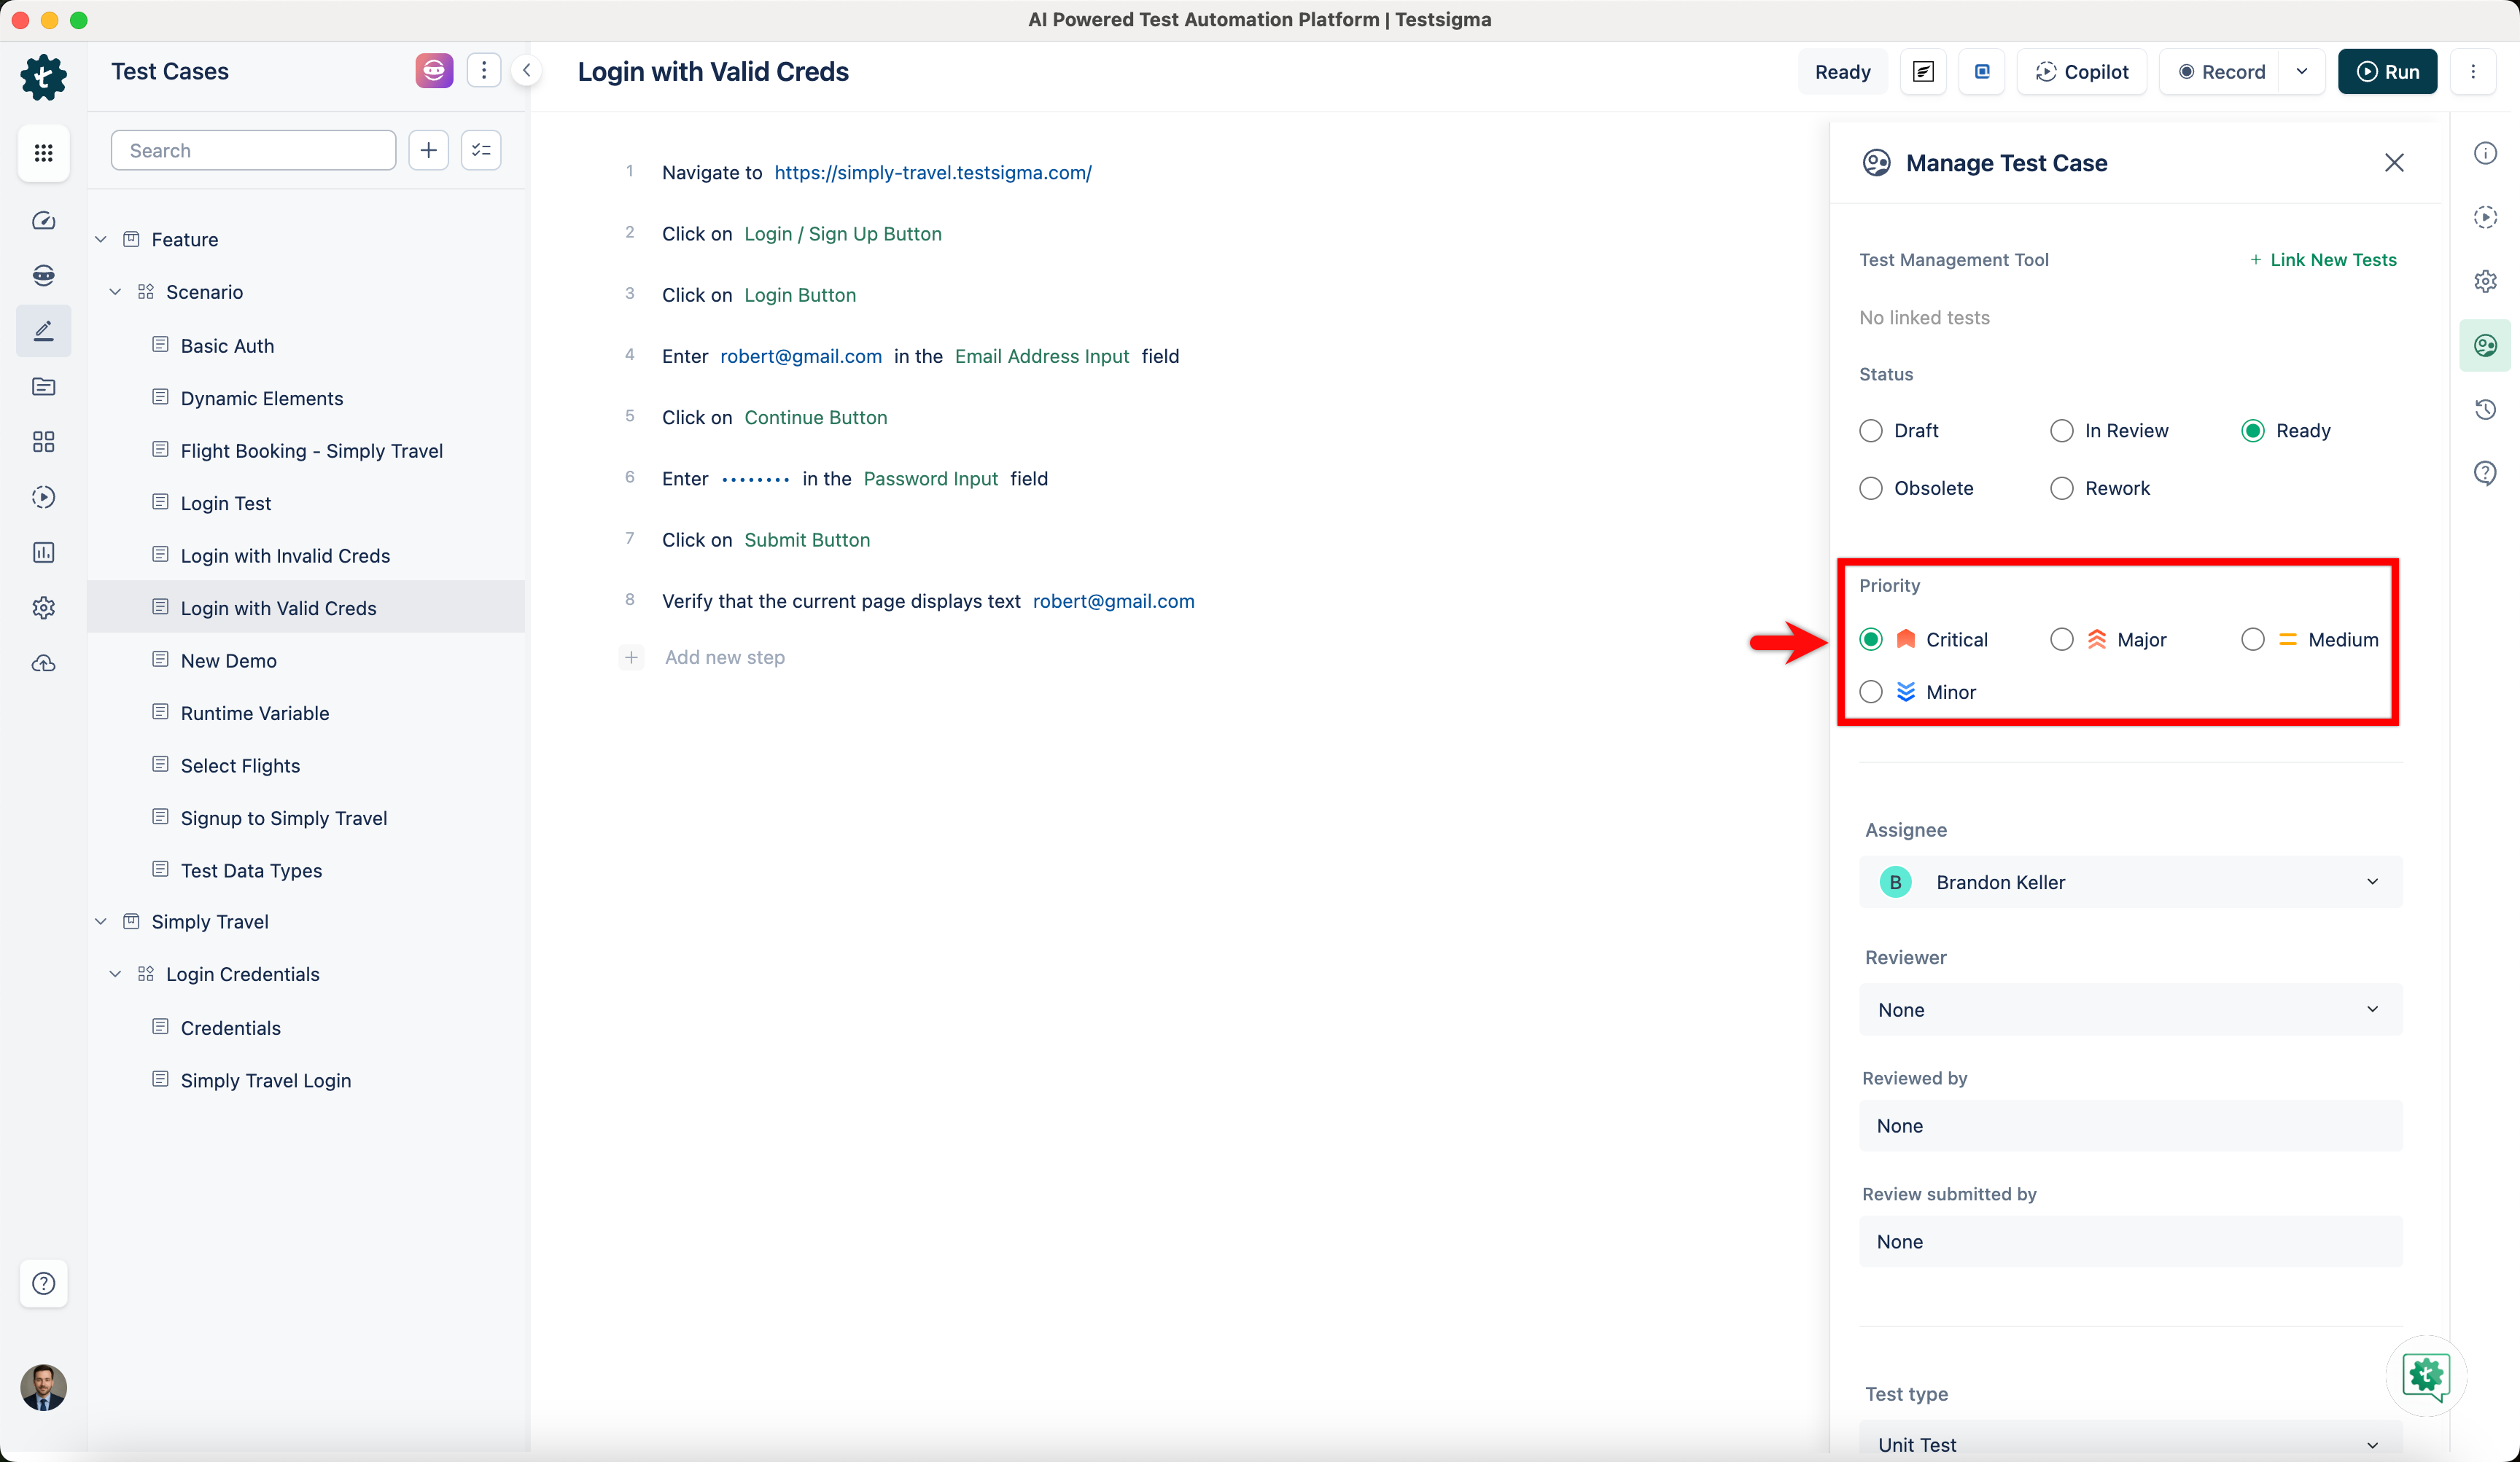Set priority to Major
This screenshot has width=2520, height=1462.
coord(2061,638)
